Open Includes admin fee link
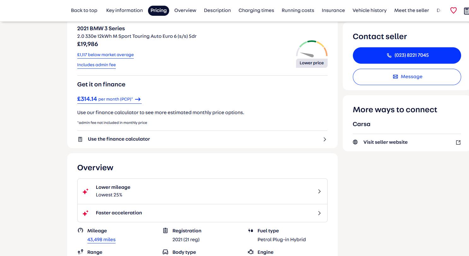This screenshot has width=469, height=256. [x=97, y=65]
